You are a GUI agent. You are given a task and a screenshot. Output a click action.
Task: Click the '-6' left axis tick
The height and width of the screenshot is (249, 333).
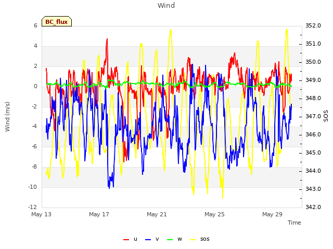(x=34, y=146)
